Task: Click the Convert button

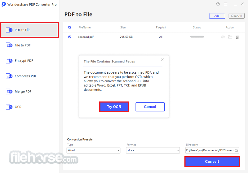Action: (212, 162)
